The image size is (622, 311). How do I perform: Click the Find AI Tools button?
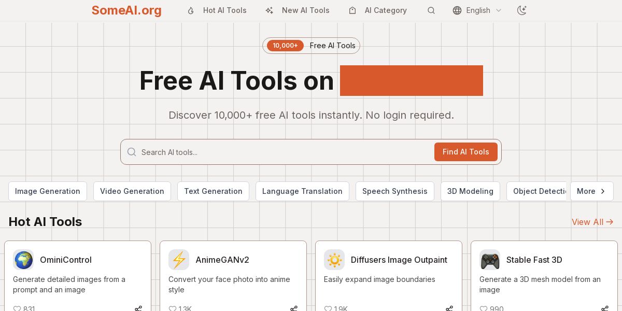(x=466, y=152)
